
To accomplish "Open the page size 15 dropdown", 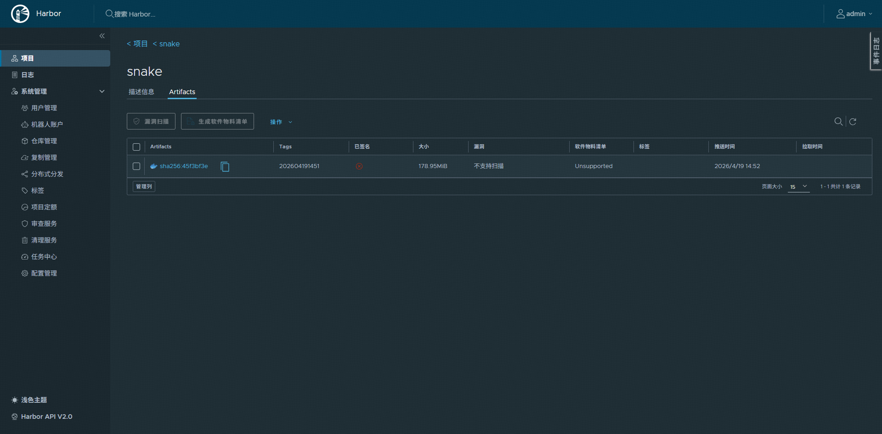I will tap(798, 186).
